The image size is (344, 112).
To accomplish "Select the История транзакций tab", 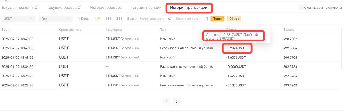I will pos(189,8).
